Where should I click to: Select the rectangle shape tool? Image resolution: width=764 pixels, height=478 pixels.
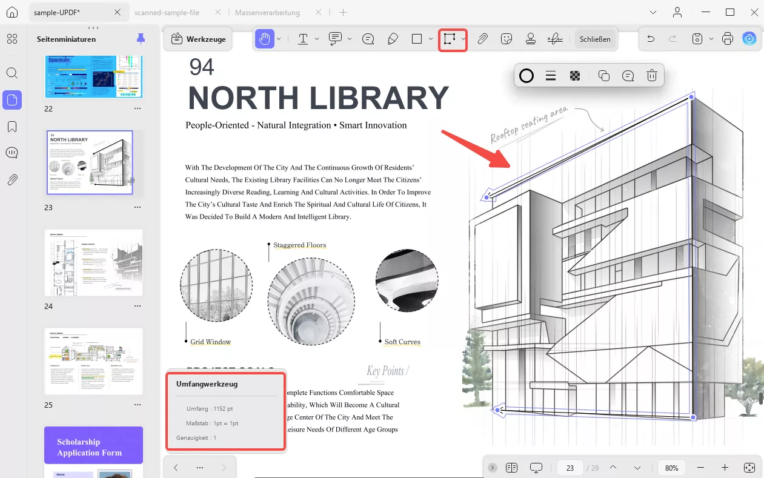pyautogui.click(x=417, y=39)
